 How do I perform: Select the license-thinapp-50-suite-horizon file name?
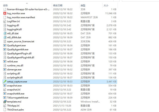28,9
